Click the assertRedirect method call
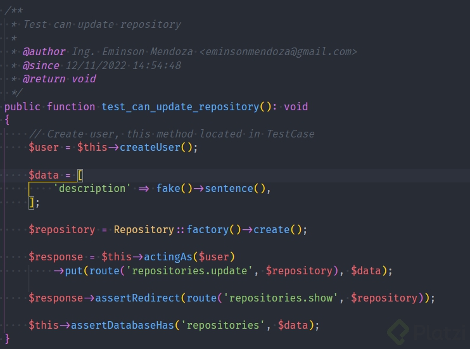Screen dimensions: 470x349 pyautogui.click(x=137, y=298)
